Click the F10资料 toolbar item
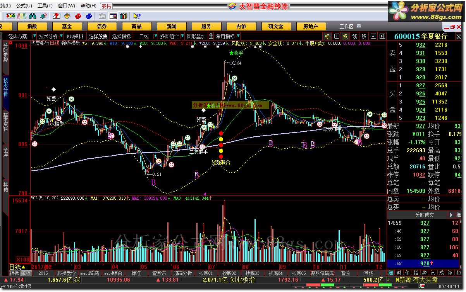The image size is (466, 292). [75, 36]
